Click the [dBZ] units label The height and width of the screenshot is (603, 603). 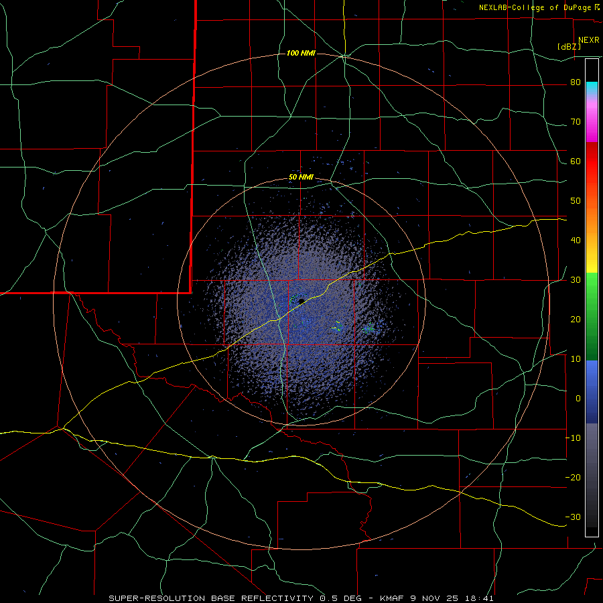pyautogui.click(x=569, y=46)
